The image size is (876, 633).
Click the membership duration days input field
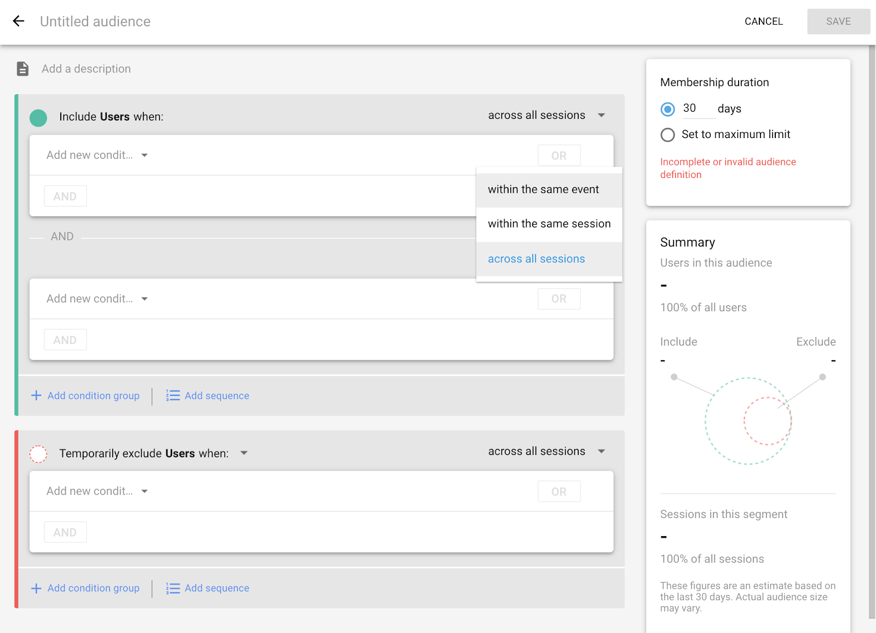coord(698,108)
